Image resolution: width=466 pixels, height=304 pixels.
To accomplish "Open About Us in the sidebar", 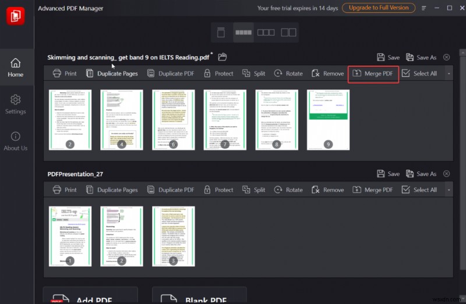I will tap(16, 141).
